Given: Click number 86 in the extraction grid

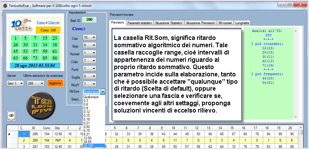Looking at the screenshot, I should (55, 58).
